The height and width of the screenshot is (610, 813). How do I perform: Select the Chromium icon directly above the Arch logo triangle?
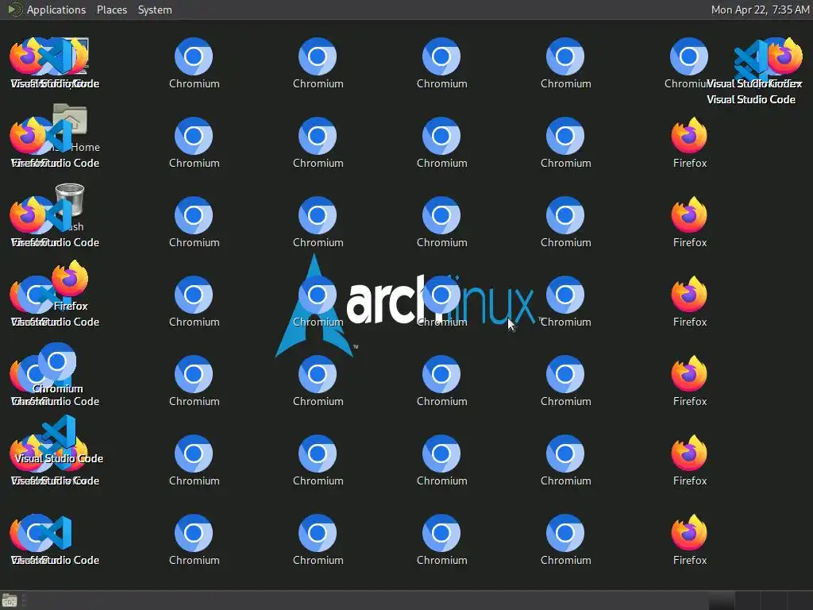[x=318, y=215]
